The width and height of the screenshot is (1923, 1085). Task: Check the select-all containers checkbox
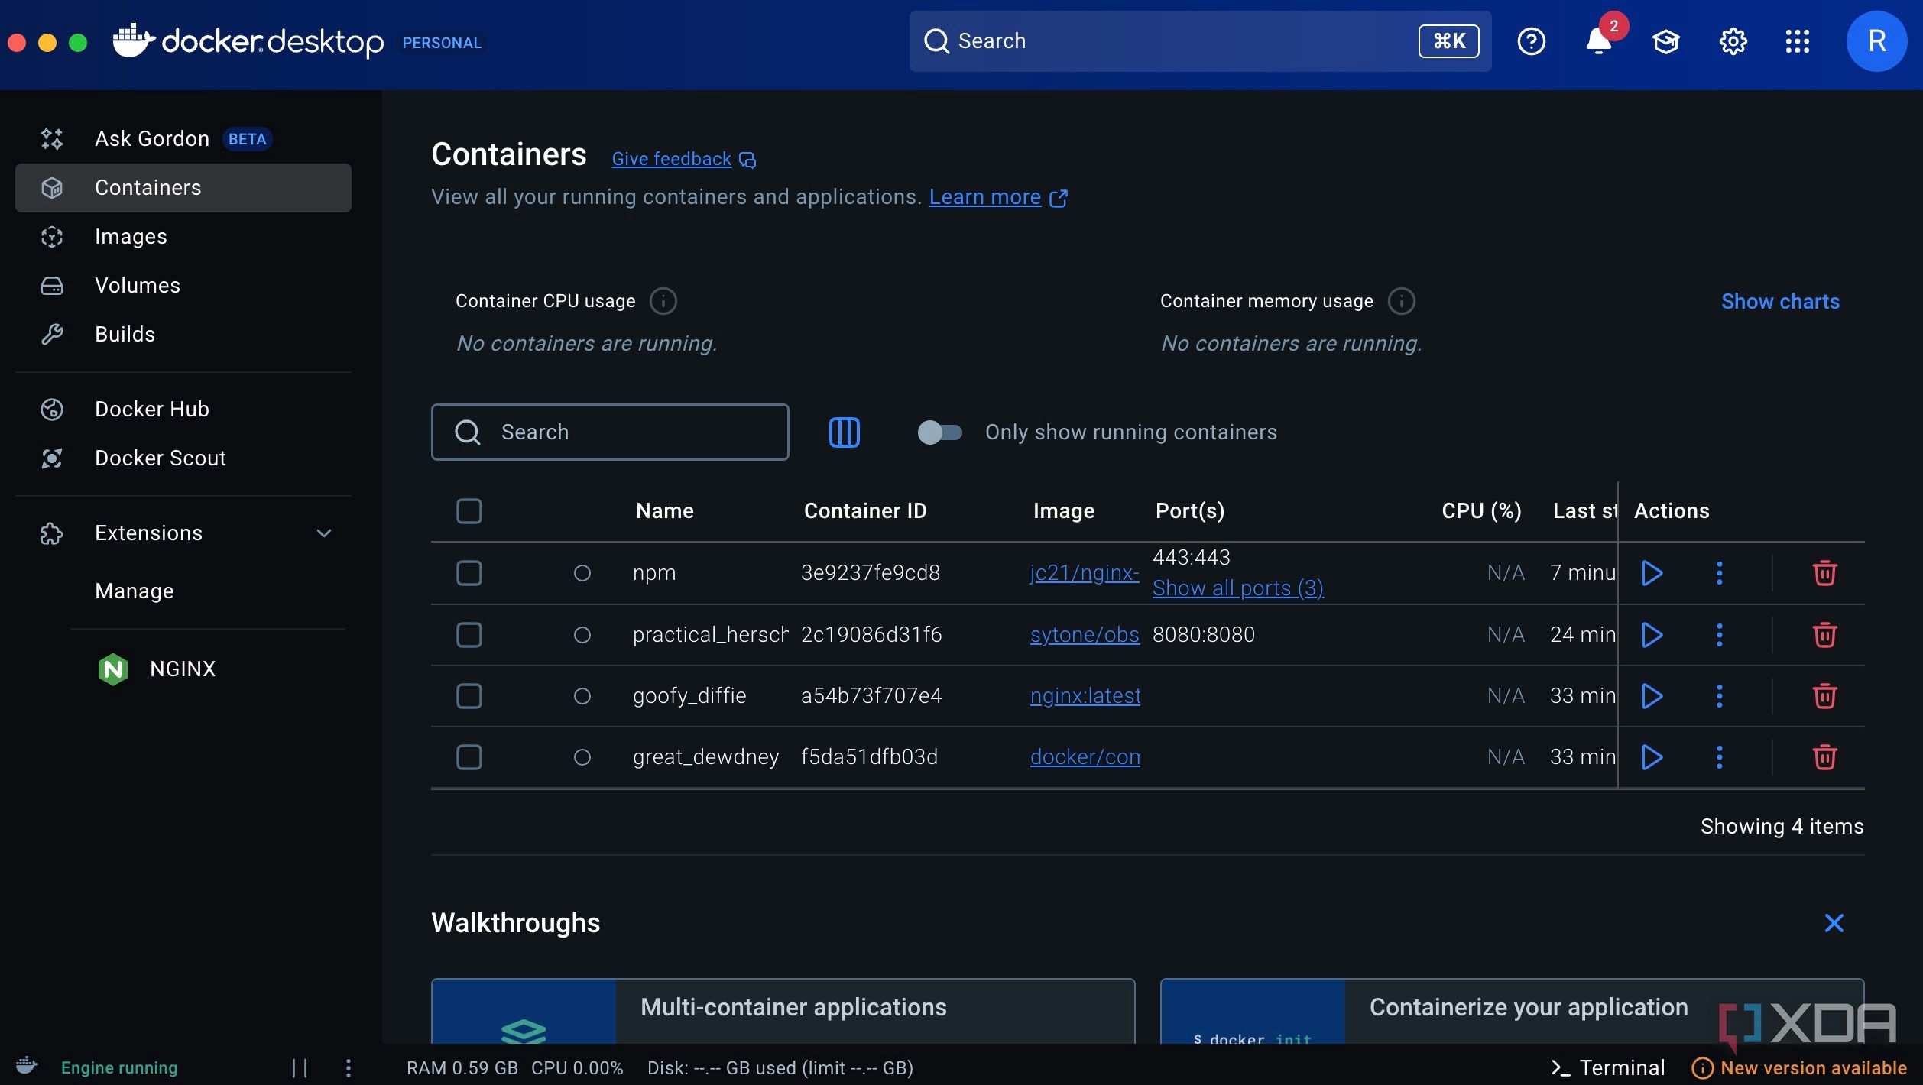point(469,511)
